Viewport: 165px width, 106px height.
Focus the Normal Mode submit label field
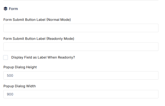click(x=81, y=28)
